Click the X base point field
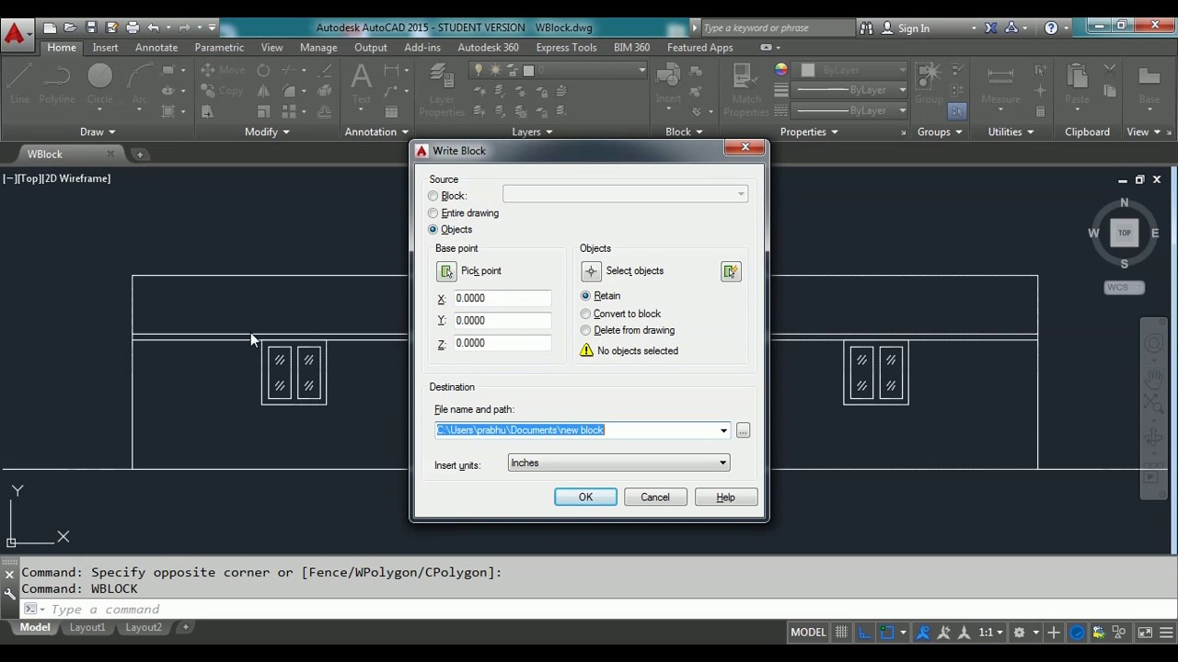This screenshot has width=1178, height=662. 502,298
